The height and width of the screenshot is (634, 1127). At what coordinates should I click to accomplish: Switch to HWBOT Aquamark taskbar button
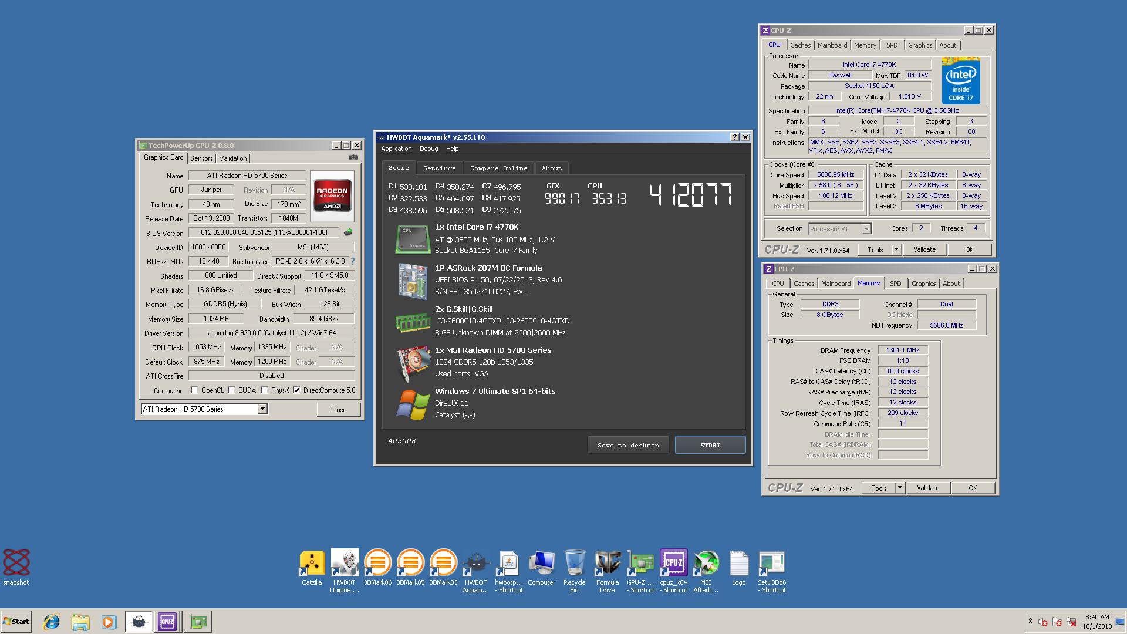tap(139, 622)
